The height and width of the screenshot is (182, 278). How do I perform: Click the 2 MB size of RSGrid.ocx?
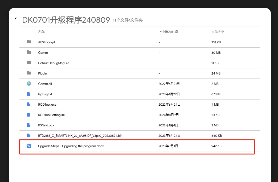pos(215,125)
